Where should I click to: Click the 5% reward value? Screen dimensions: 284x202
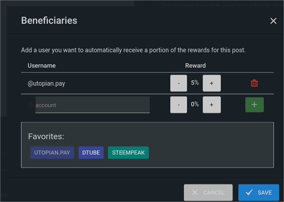click(195, 83)
